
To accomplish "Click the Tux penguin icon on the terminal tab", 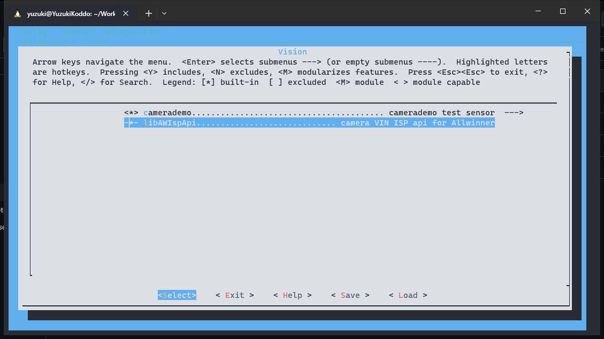I will 18,14.
